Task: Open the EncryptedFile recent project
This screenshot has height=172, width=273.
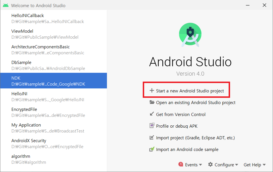Action: [x=54, y=112]
